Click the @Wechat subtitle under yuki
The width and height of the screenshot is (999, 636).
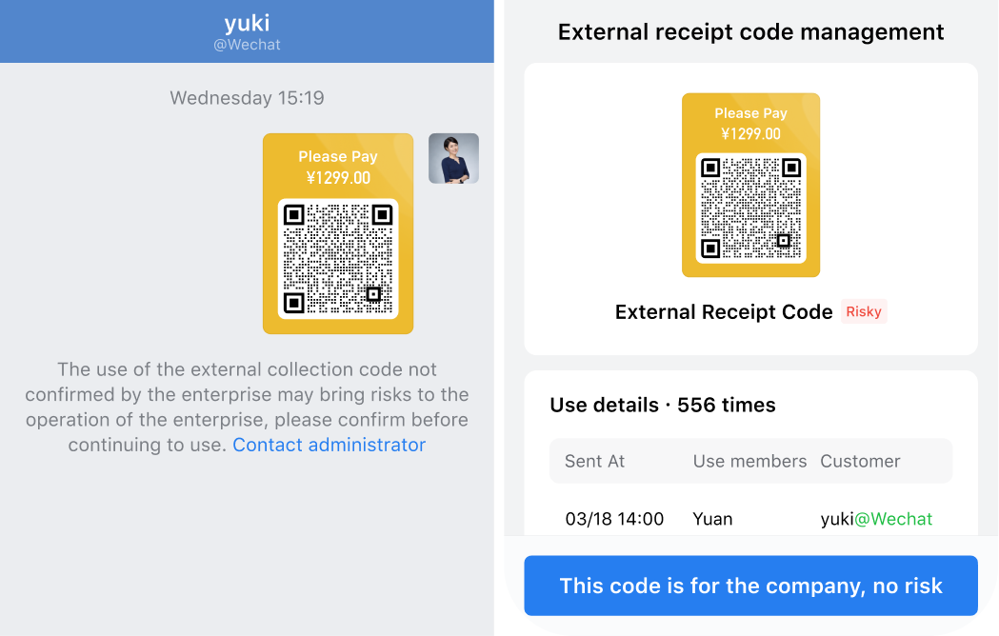coord(248,45)
